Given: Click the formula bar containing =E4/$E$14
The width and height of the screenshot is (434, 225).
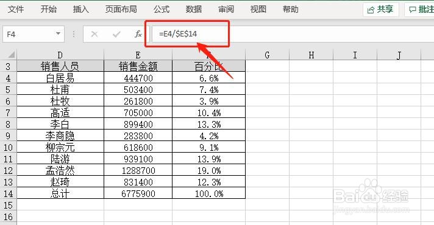Looking at the screenshot, I should coord(292,34).
